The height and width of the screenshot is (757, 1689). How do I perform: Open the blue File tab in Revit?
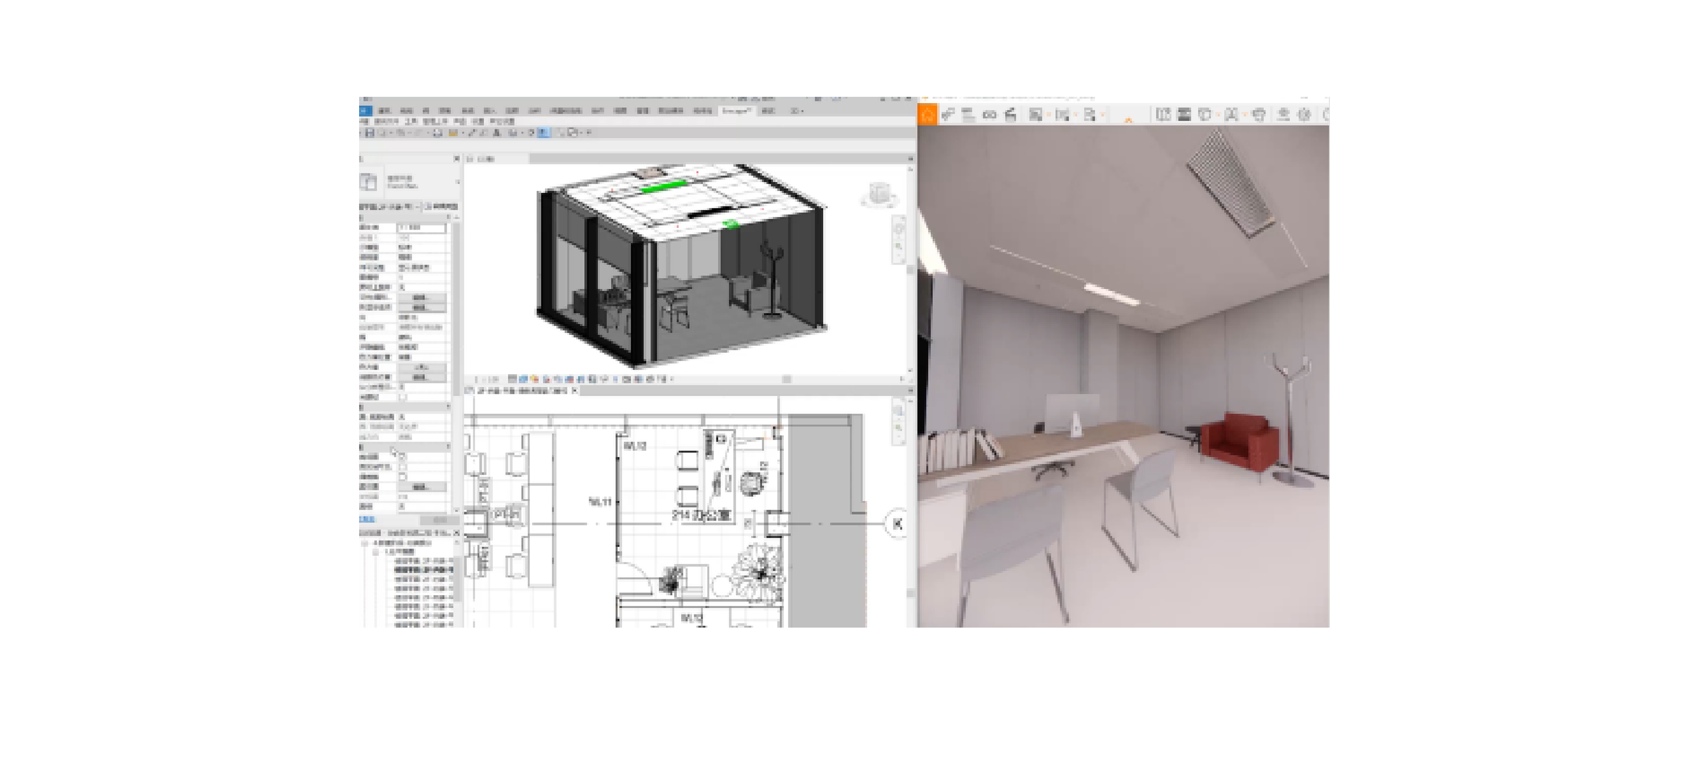tap(365, 111)
